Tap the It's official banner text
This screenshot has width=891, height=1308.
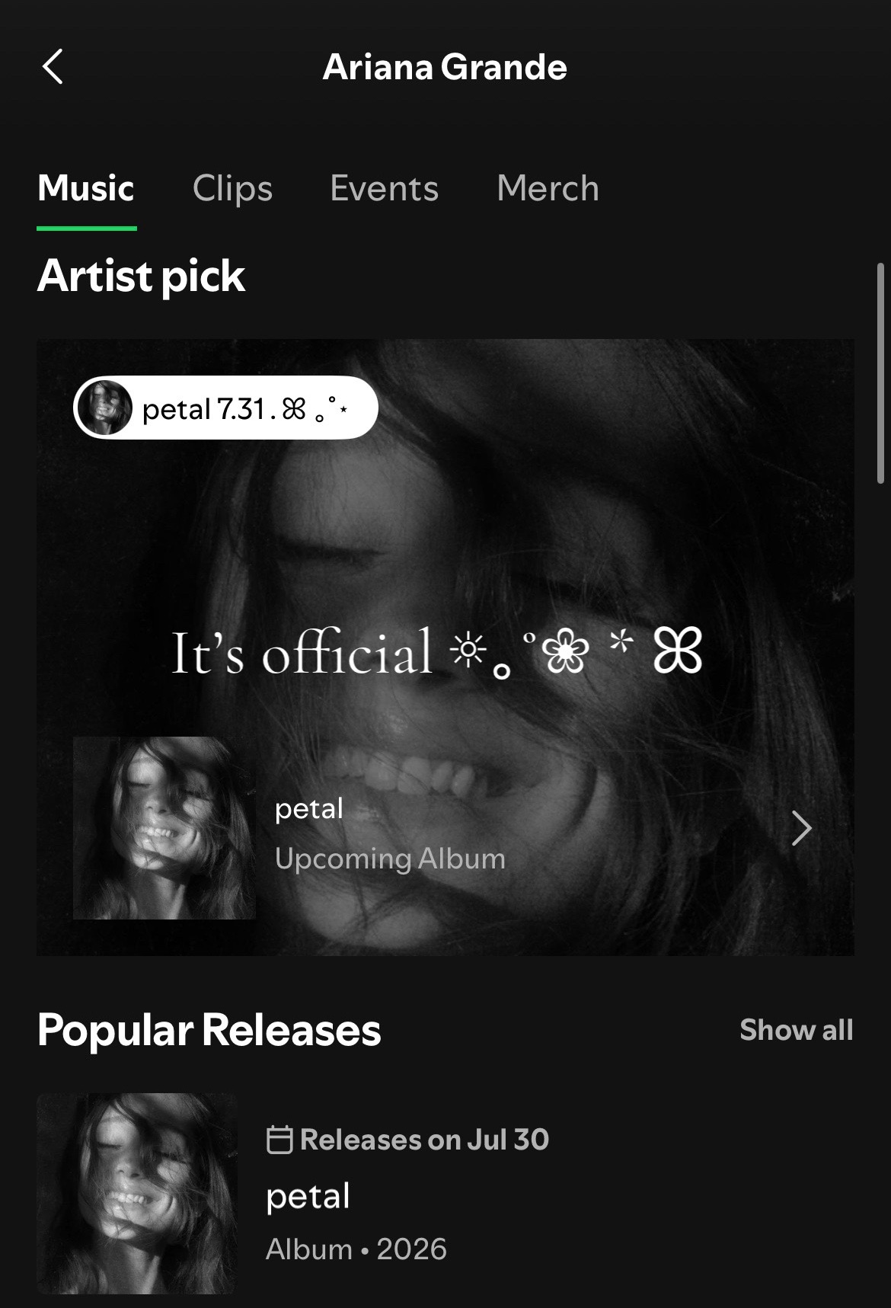click(x=436, y=652)
